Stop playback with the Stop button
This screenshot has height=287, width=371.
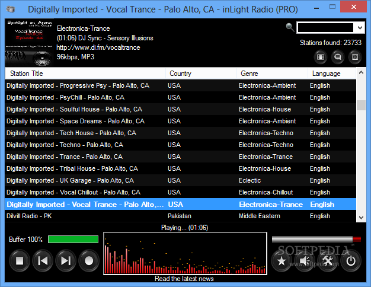tap(20, 261)
